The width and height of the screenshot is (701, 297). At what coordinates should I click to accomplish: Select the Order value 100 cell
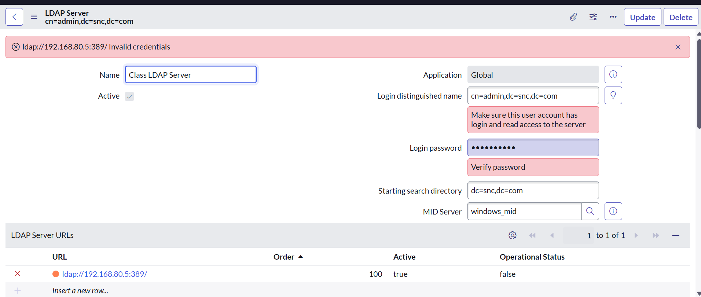(375, 274)
